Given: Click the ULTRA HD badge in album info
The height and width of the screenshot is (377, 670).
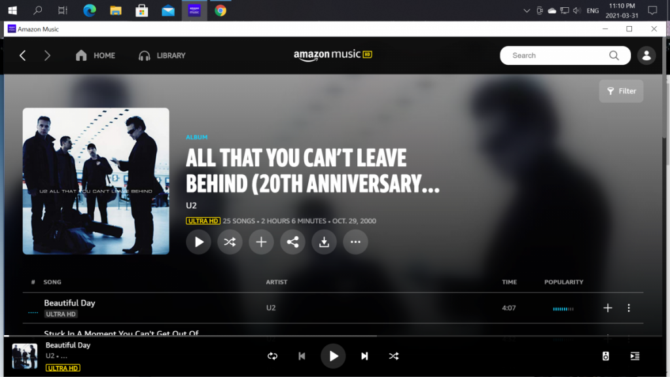Looking at the screenshot, I should (203, 221).
